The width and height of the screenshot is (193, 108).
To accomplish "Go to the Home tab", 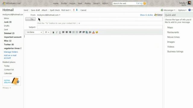I will click(x=55, y=3).
